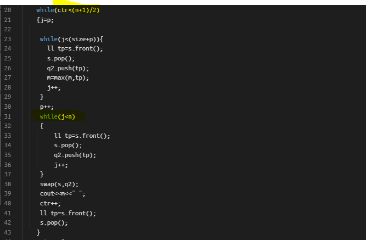Screen dimensions: 366x240
Task: Place cursor at swap(s,q2); line
Action: click(59, 184)
